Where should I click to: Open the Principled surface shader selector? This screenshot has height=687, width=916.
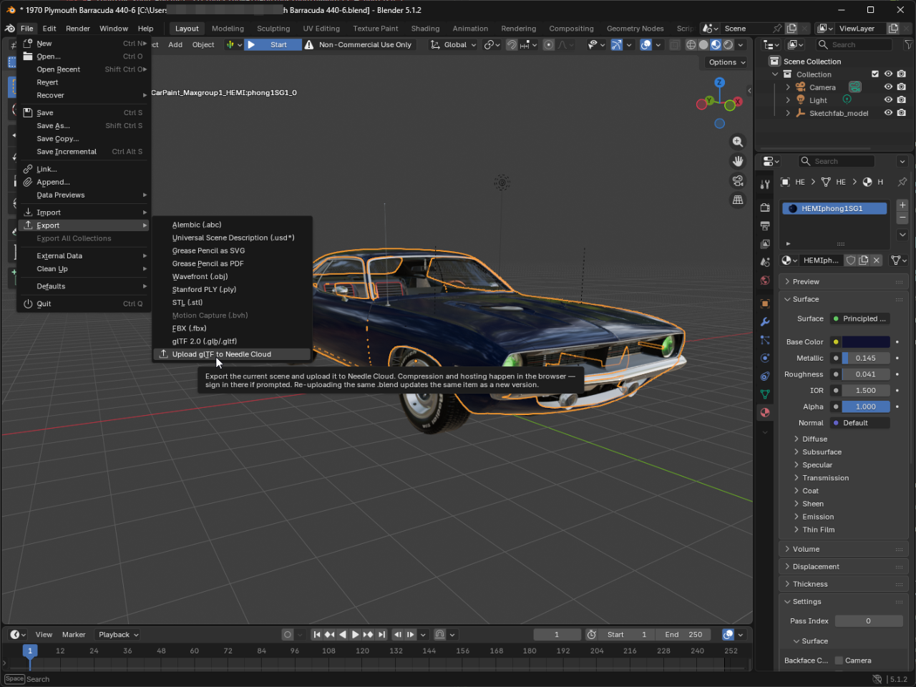coord(859,318)
